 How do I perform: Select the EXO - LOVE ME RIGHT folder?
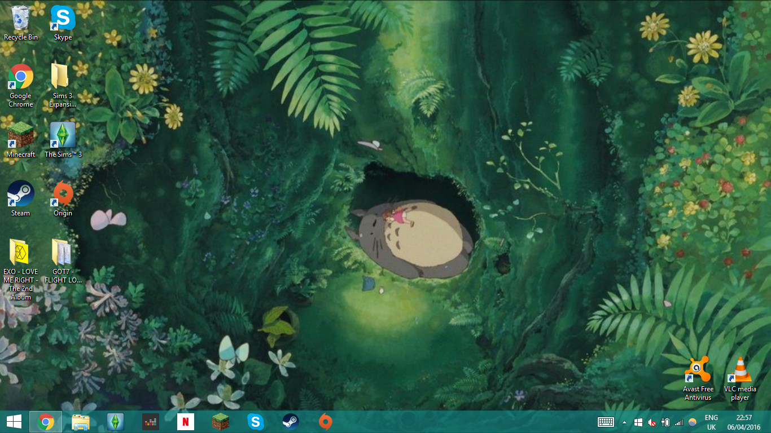point(21,269)
